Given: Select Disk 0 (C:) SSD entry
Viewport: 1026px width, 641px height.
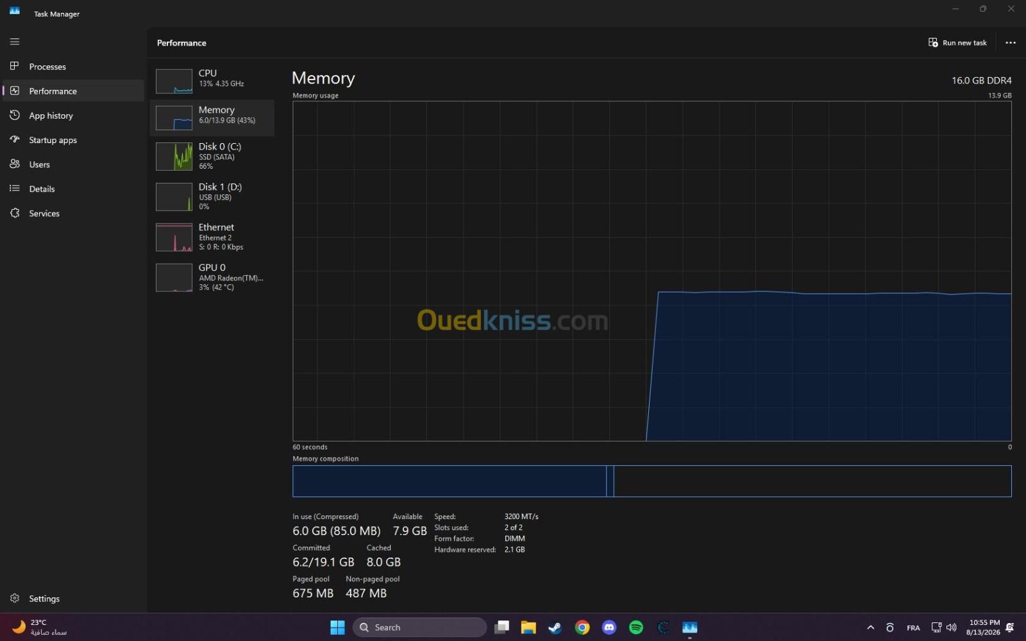Looking at the screenshot, I should [212, 156].
